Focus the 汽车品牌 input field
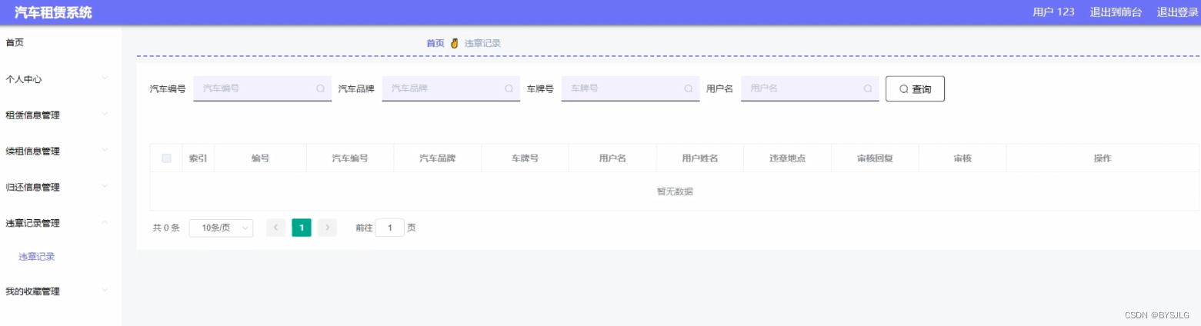 coord(451,88)
